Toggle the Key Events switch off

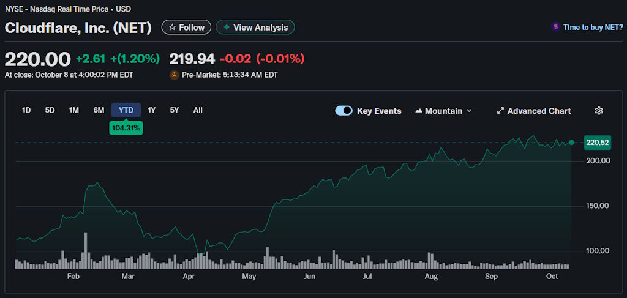344,111
